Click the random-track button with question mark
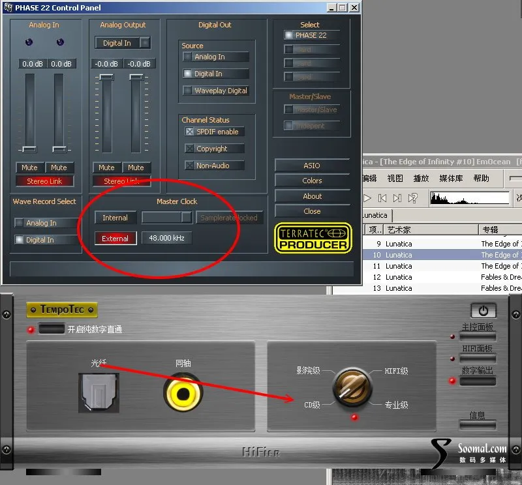The image size is (522, 485). [412, 198]
